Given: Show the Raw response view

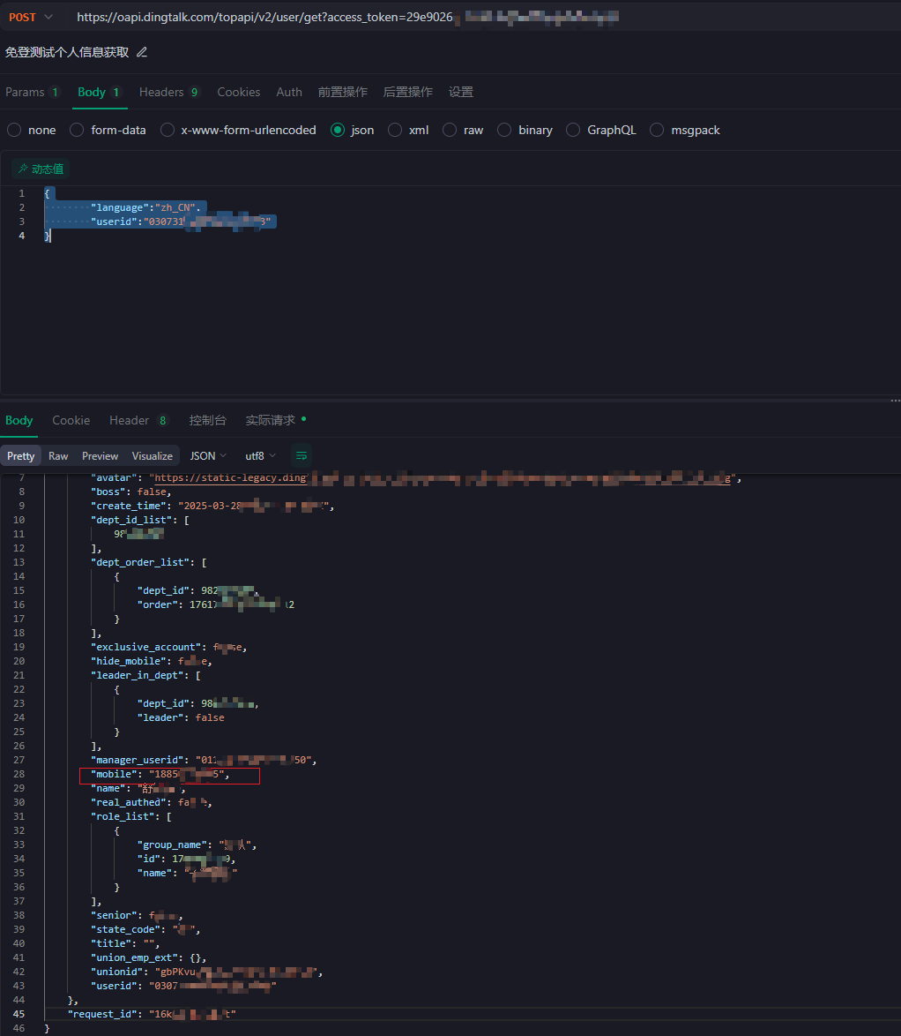Looking at the screenshot, I should 58,456.
